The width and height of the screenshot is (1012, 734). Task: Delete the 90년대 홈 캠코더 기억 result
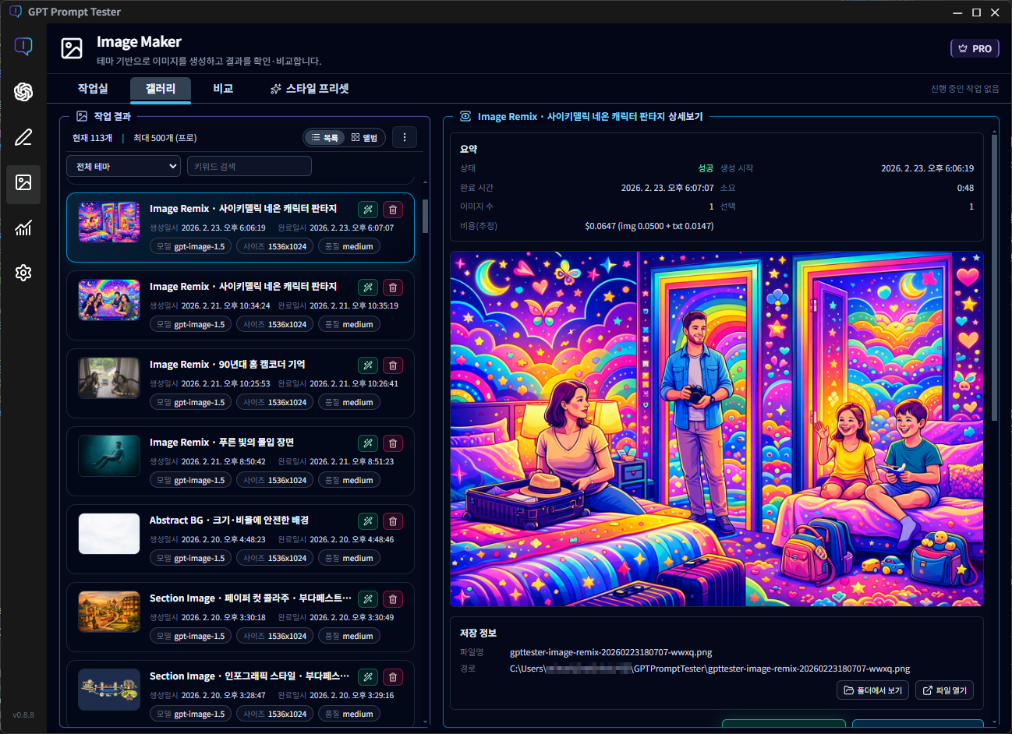coord(393,365)
